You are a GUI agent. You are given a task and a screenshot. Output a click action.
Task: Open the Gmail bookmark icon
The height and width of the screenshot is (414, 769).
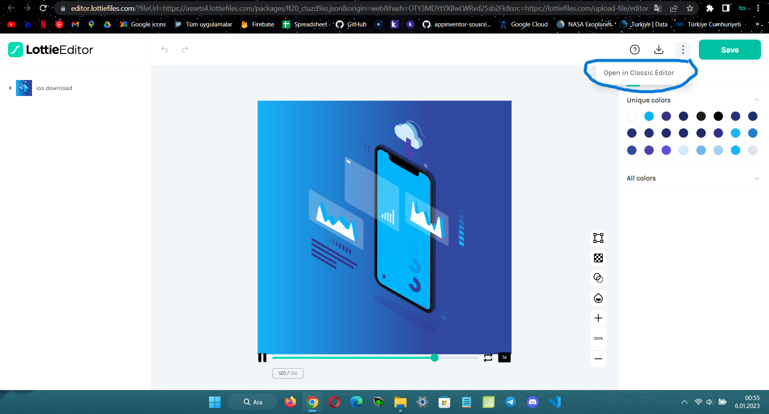75,24
